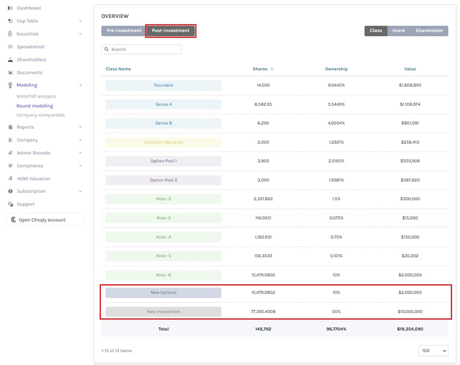Click the Support headset icon
The width and height of the screenshot is (460, 365).
(x=11, y=204)
